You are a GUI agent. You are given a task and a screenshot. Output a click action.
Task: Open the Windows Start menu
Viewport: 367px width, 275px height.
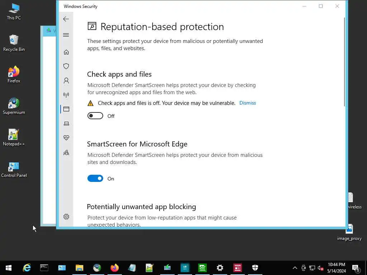(x=9, y=268)
